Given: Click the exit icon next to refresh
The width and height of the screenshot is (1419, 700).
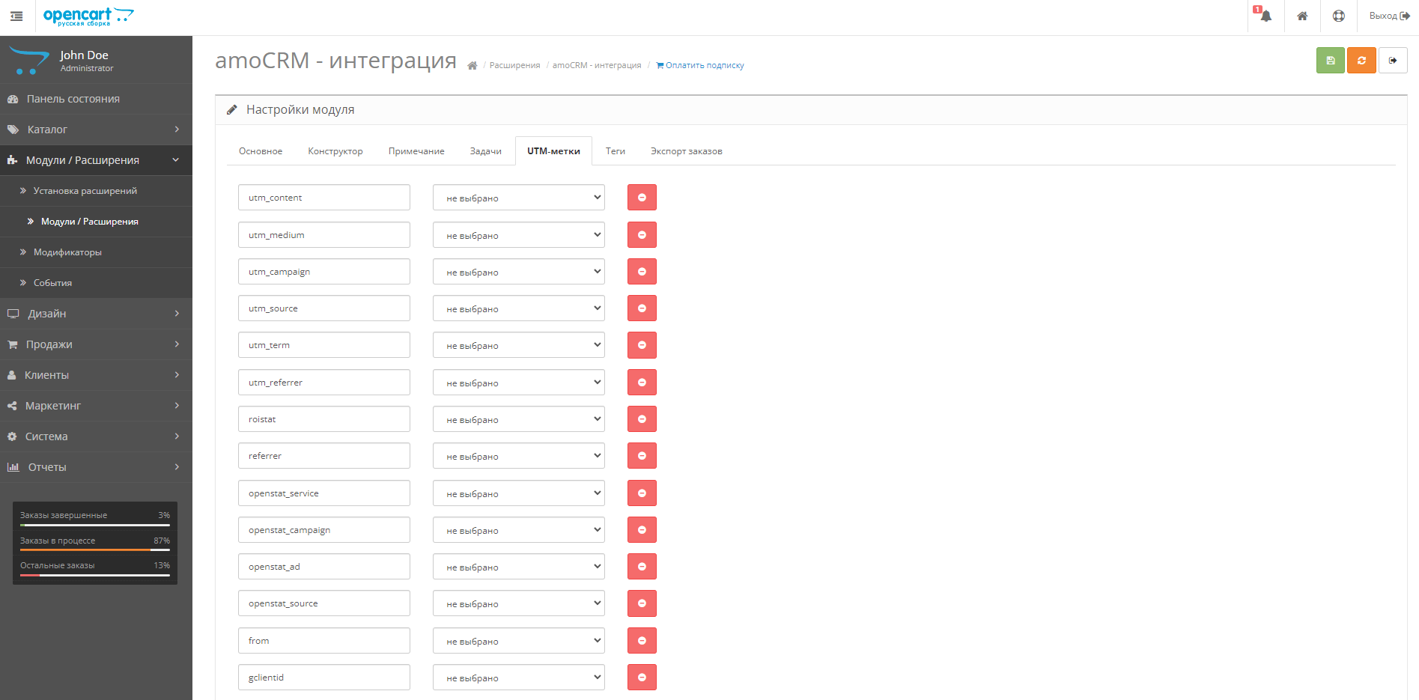Looking at the screenshot, I should click(x=1393, y=60).
